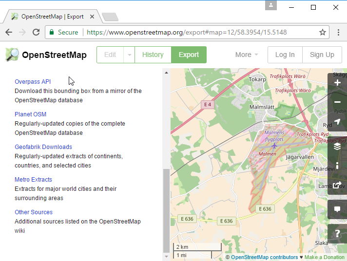Zoom in on the map
Image resolution: width=347 pixels, height=261 pixels.
coord(337,83)
